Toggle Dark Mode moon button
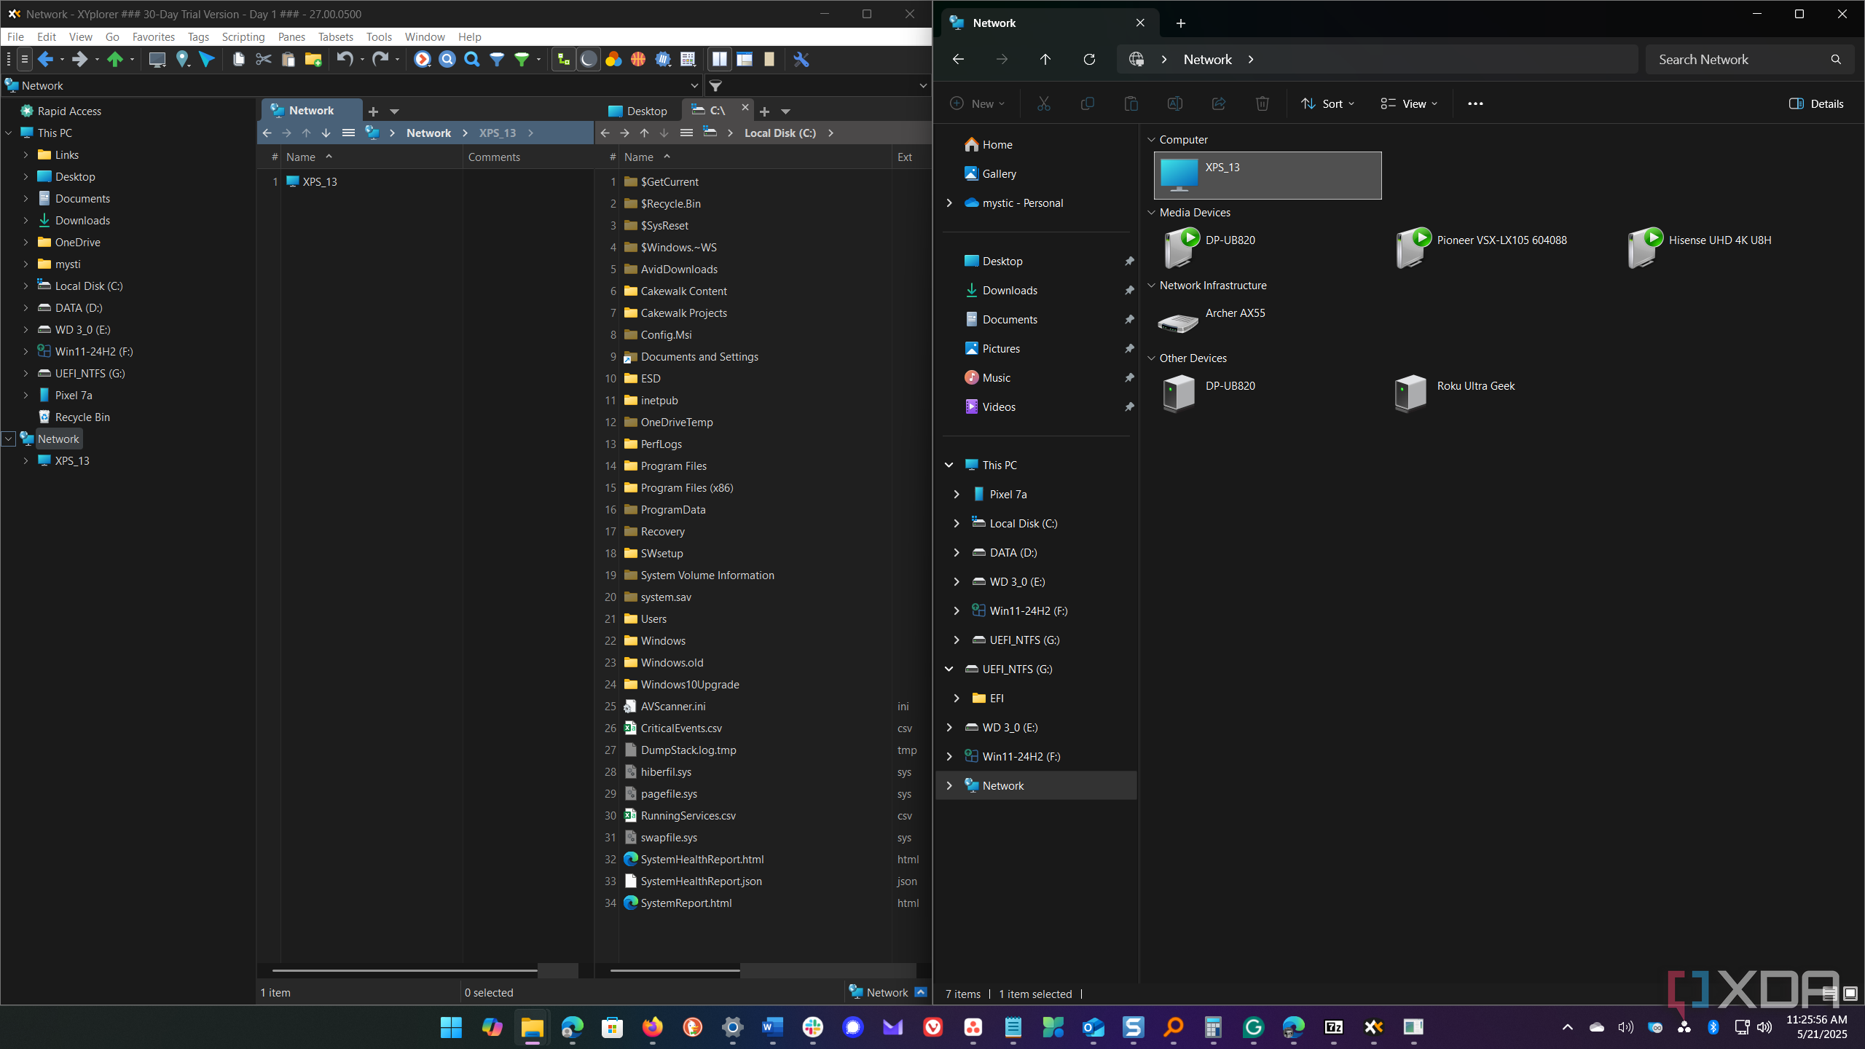 click(588, 60)
